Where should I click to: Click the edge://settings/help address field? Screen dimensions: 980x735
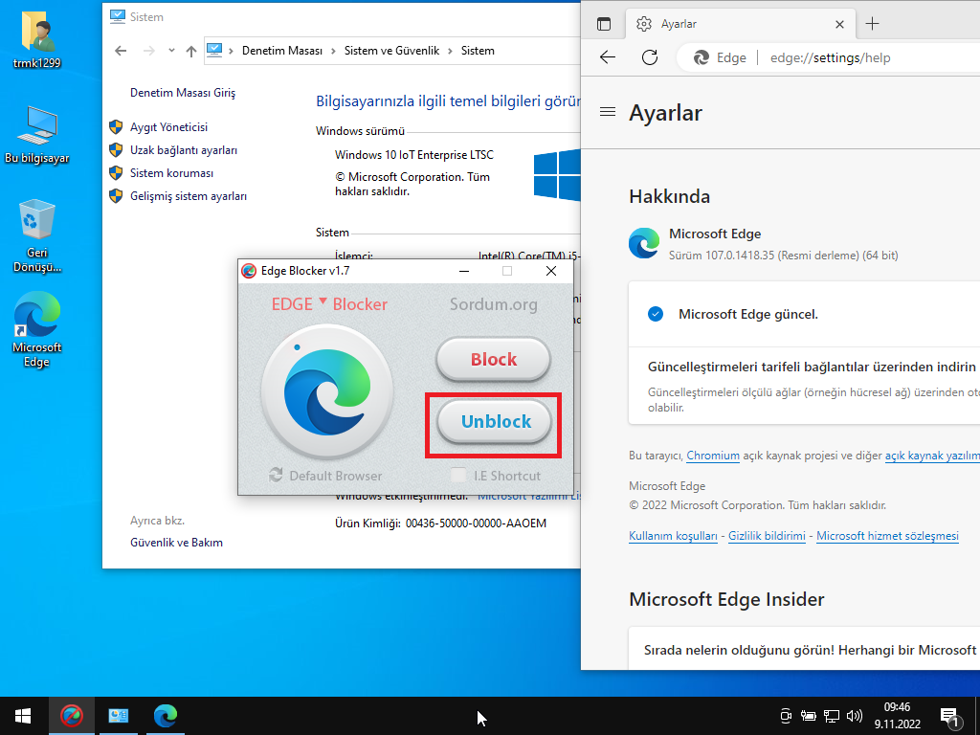click(830, 57)
